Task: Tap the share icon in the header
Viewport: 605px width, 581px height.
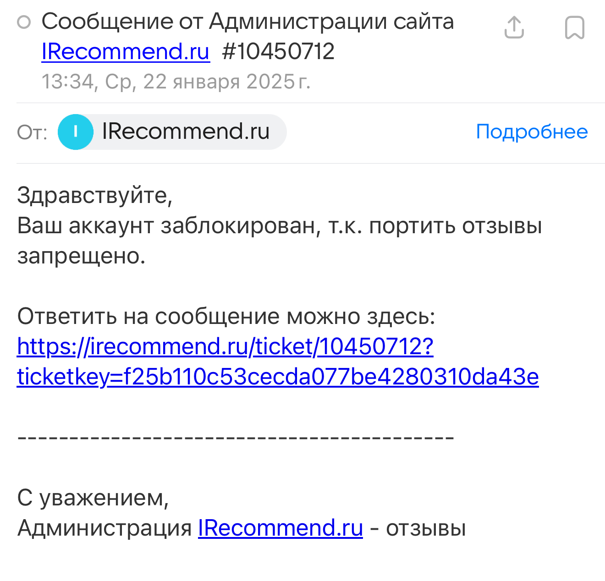Action: coord(514,27)
